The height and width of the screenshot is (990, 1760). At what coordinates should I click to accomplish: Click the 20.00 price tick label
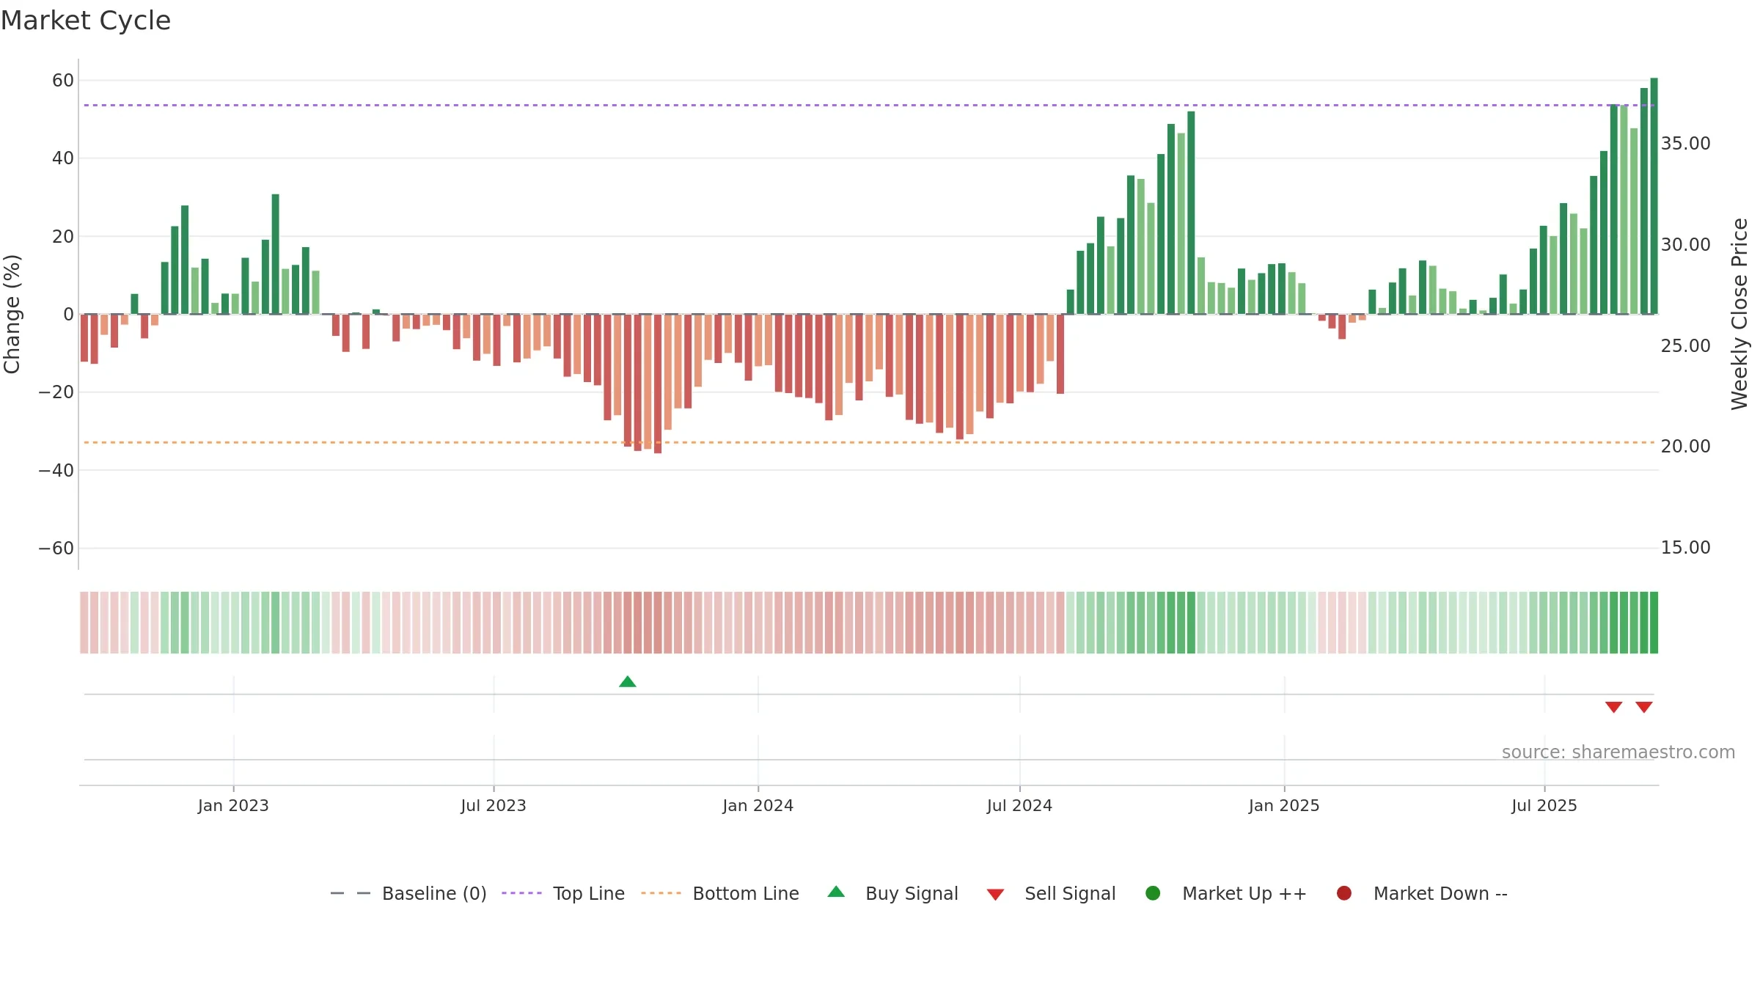[1685, 447]
